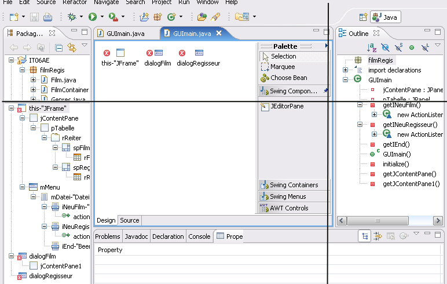The width and height of the screenshot is (447, 284).
Task: Collapse the dialogFilm bean node
Action: click(11, 256)
